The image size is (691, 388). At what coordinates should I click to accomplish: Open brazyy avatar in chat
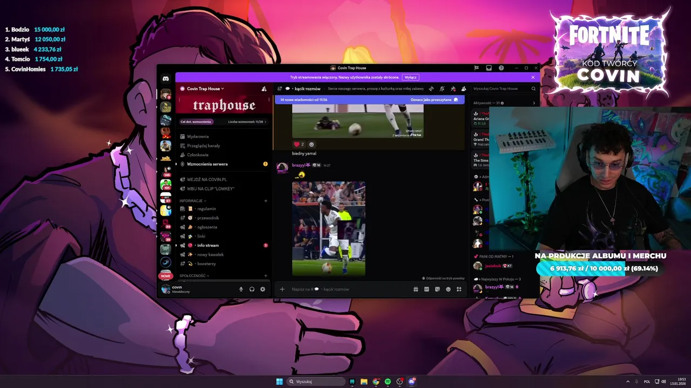pyautogui.click(x=282, y=168)
